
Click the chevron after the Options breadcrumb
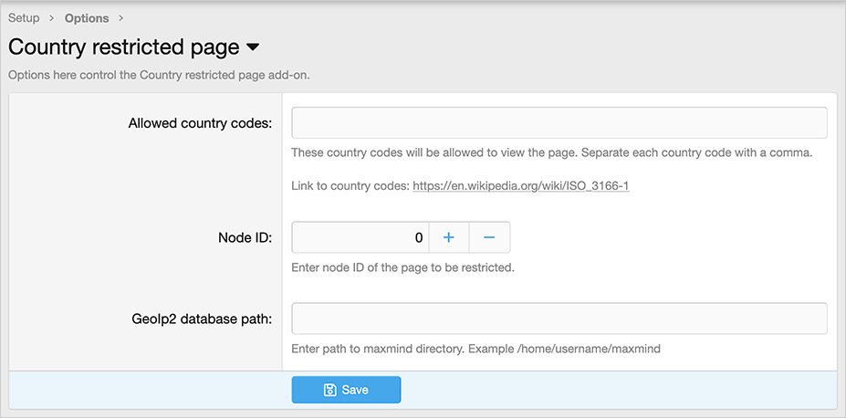coord(121,18)
